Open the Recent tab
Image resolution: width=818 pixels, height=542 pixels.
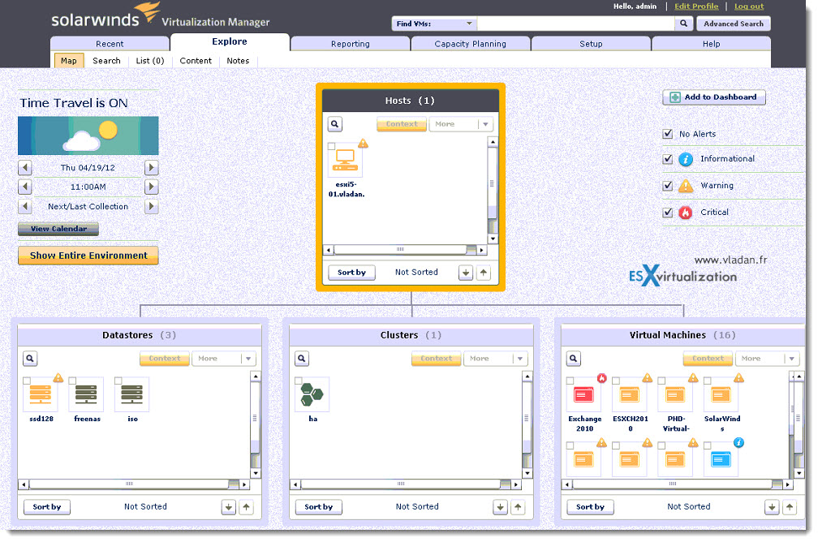(110, 44)
